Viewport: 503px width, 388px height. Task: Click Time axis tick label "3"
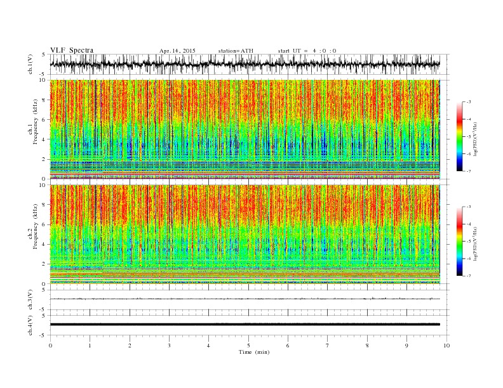pos(170,346)
